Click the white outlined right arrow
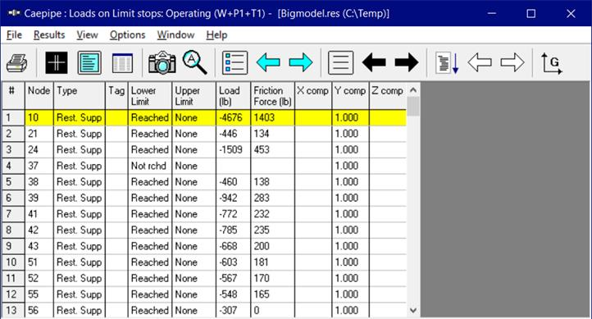592x319 pixels. [x=512, y=62]
